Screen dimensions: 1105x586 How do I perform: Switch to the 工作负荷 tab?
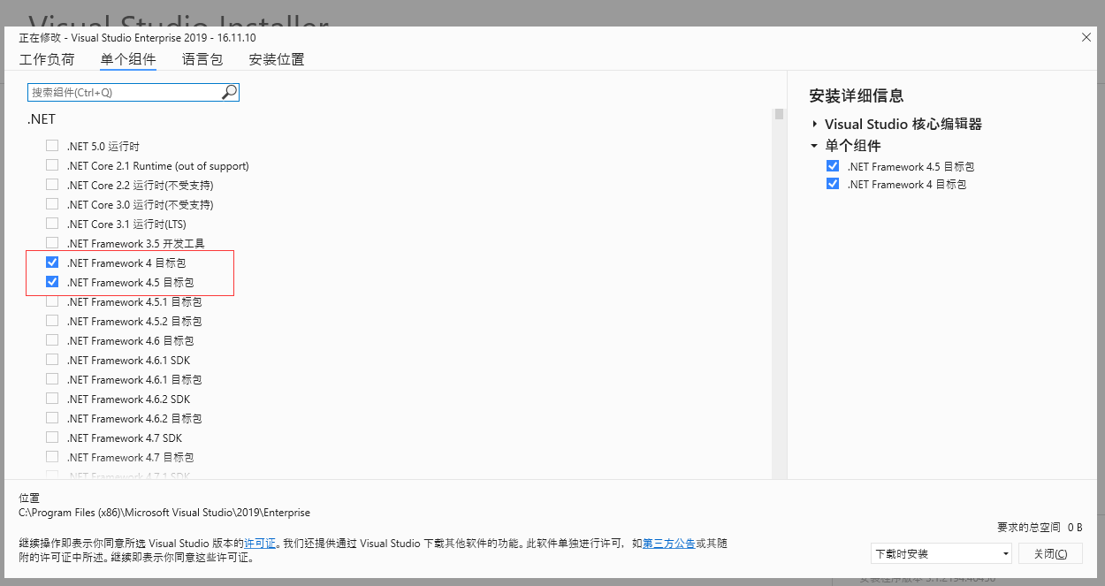[x=47, y=59]
